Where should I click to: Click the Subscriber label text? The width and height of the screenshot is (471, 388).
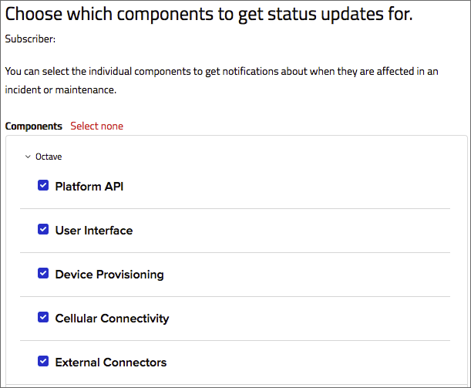coord(30,38)
